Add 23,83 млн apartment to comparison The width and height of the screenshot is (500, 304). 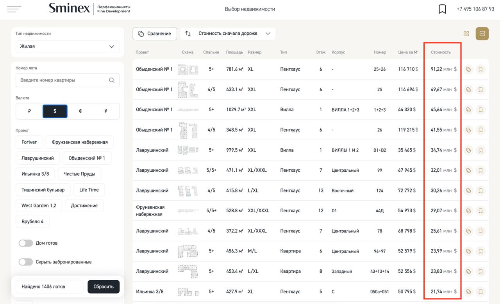[468, 272]
